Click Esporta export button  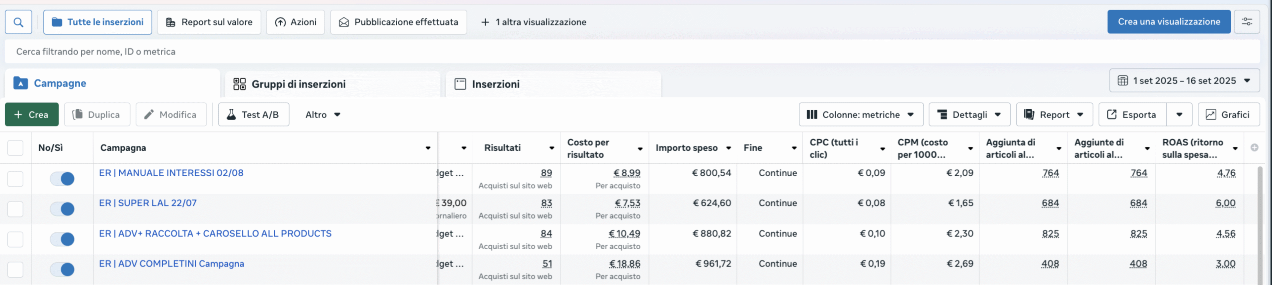point(1131,115)
